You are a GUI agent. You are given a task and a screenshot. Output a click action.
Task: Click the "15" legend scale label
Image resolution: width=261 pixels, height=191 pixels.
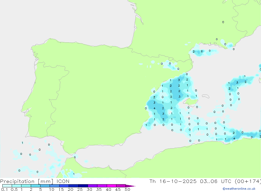(x=61, y=189)
